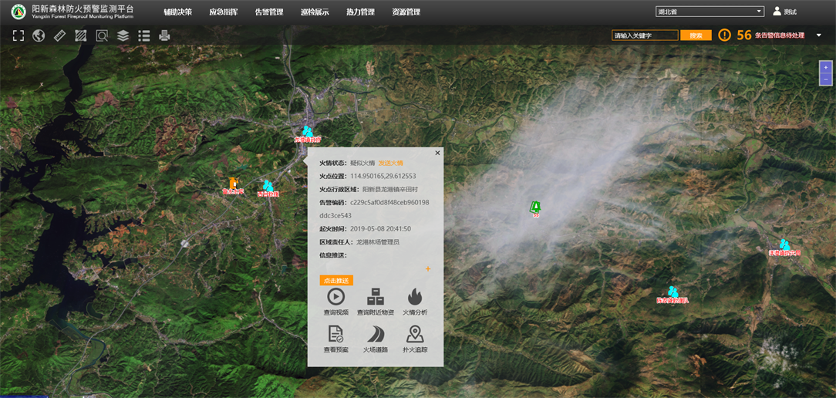Open 火场道路 road icon

[x=375, y=335]
